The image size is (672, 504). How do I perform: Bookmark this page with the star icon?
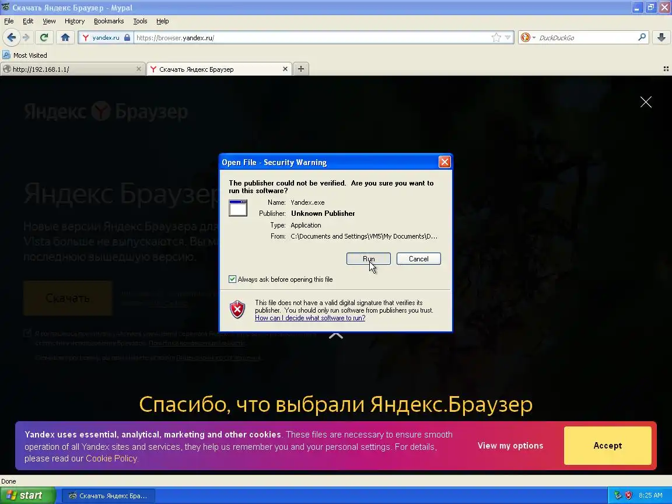[496, 37]
